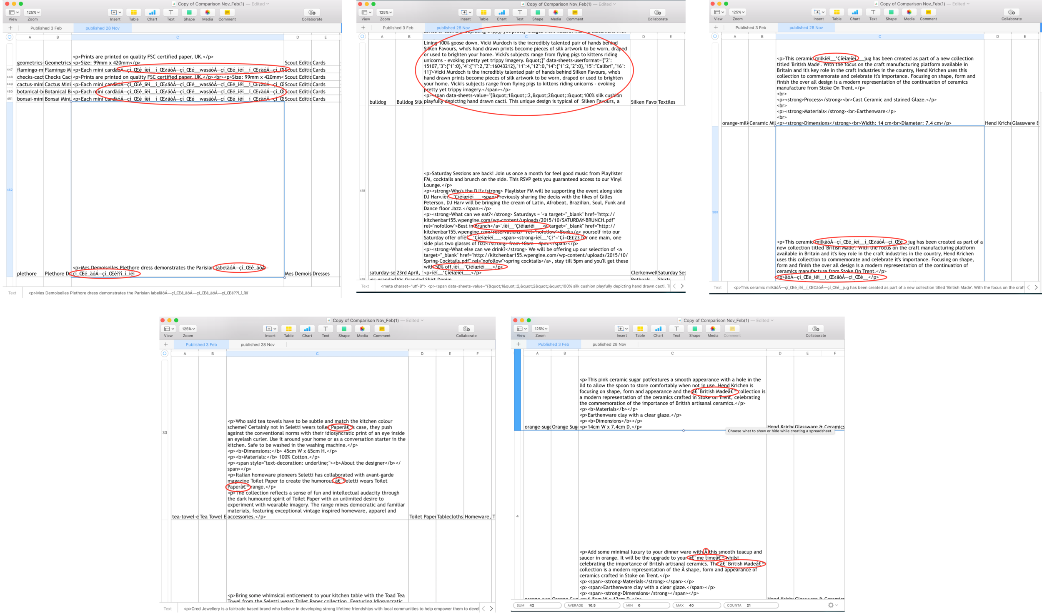Image resolution: width=1042 pixels, height=613 pixels.
Task: Click the COUNTA 21 status pill
Action: (x=751, y=606)
